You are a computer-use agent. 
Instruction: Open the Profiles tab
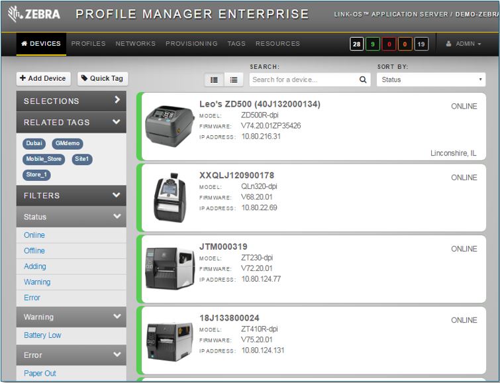(x=88, y=44)
